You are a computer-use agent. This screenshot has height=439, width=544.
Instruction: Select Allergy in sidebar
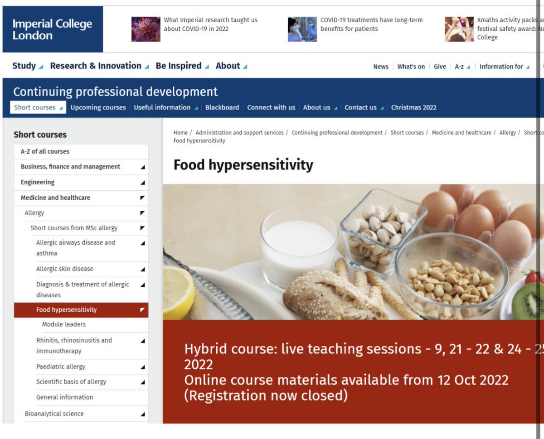pyautogui.click(x=34, y=213)
